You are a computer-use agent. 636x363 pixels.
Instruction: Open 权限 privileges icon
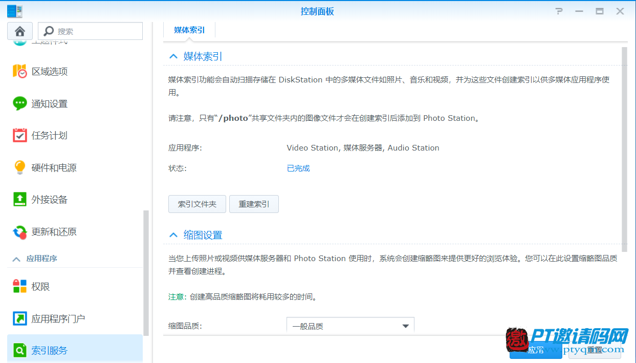[19, 287]
